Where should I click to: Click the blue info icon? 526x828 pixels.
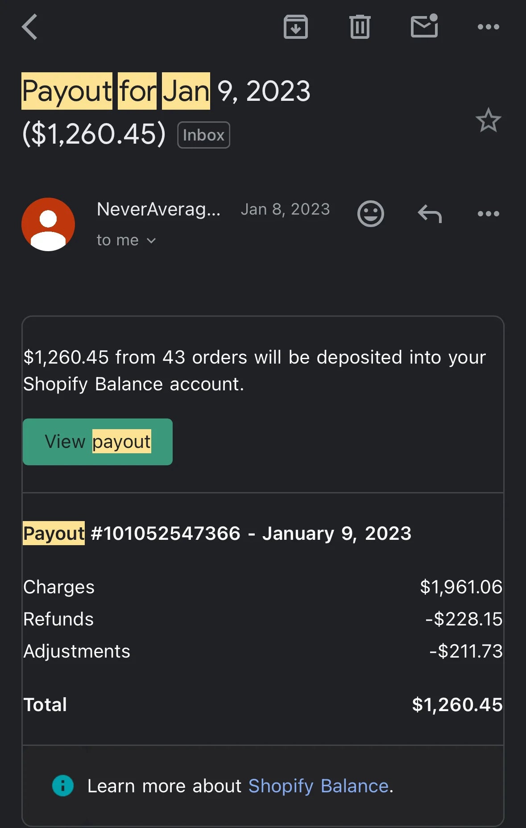63,786
